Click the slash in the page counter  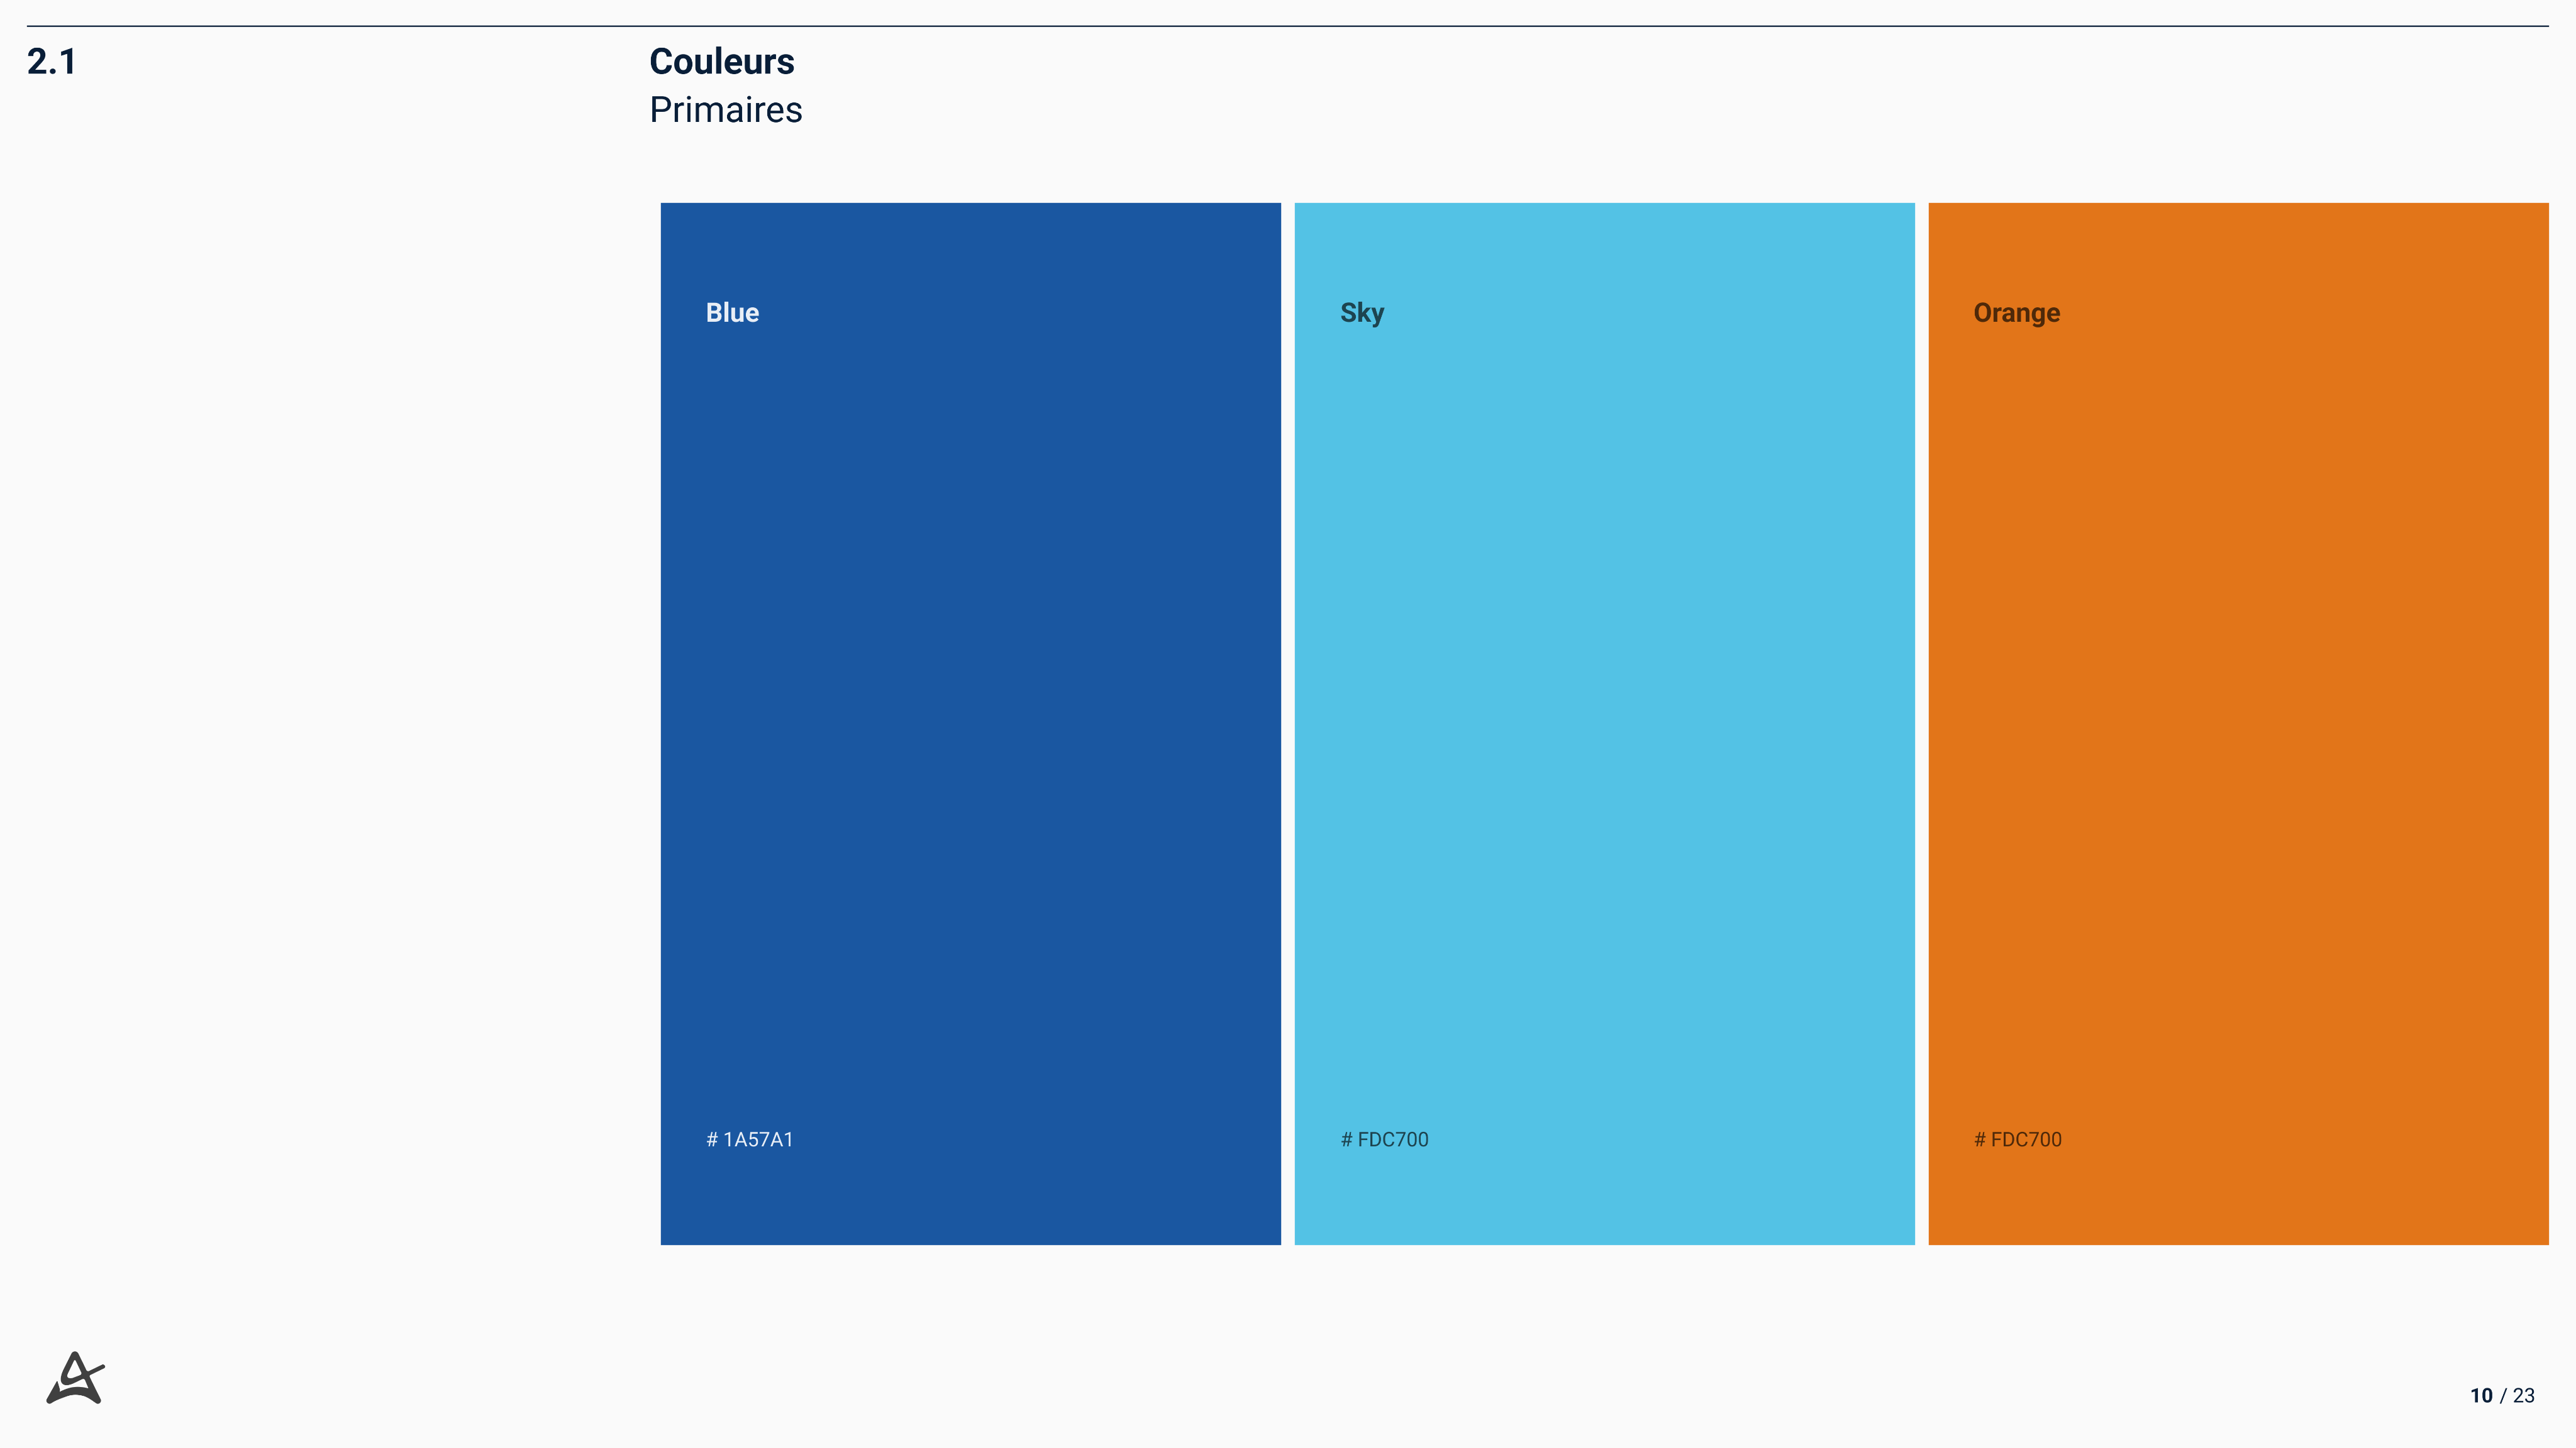[2503, 1395]
